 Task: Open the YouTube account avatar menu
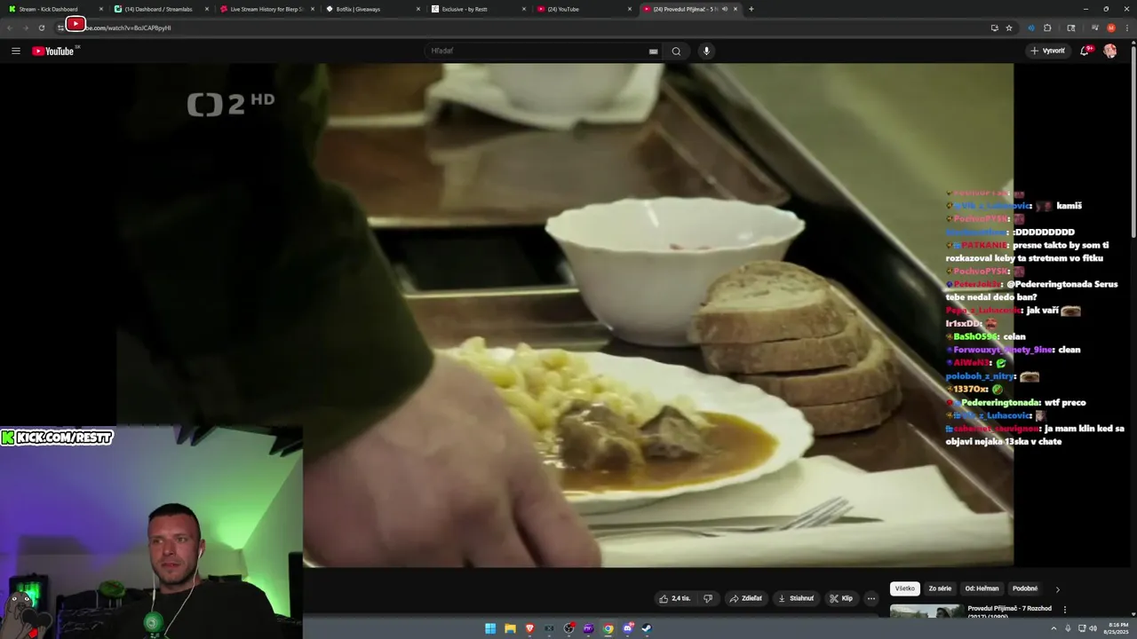point(1110,51)
